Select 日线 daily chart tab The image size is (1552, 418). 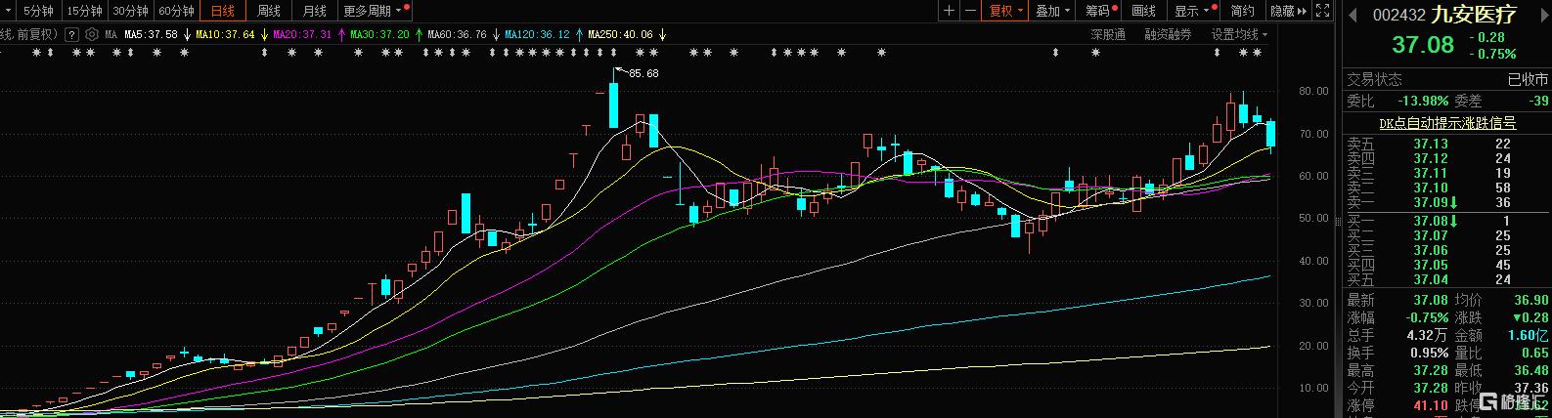tap(223, 11)
